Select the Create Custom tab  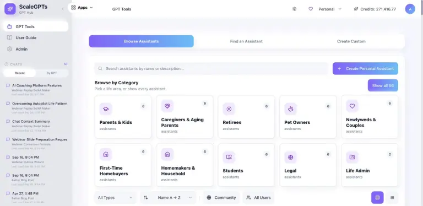coord(351,41)
